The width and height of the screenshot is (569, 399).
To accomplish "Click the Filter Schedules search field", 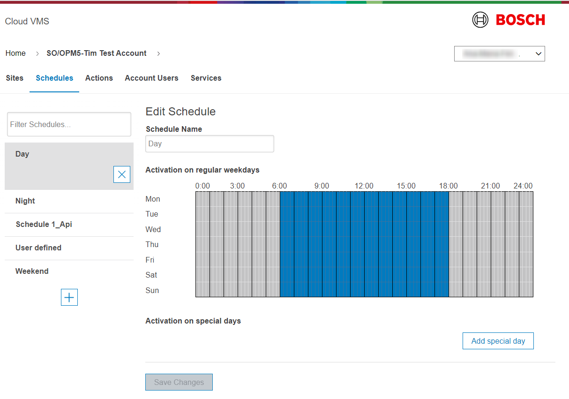I will point(69,124).
